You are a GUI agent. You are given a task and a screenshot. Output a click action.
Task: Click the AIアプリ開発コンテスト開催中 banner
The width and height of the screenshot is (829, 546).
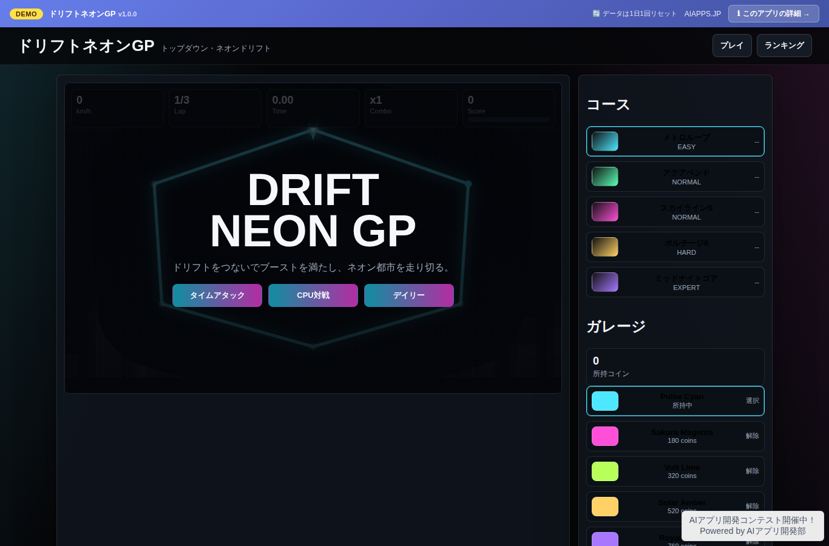(753, 526)
